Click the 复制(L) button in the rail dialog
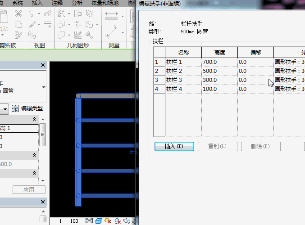The image size is (305, 225). (218, 146)
